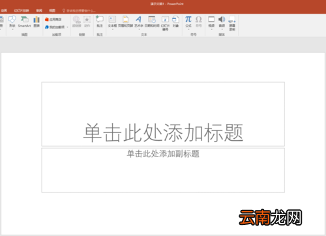The width and height of the screenshot is (326, 236).
Task: Switch to the Review (审阅) tab
Action: tap(39, 10)
